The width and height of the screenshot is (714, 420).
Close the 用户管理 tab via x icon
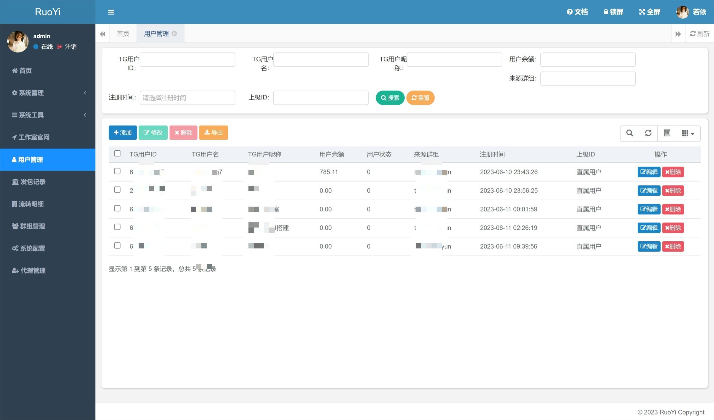pyautogui.click(x=174, y=33)
